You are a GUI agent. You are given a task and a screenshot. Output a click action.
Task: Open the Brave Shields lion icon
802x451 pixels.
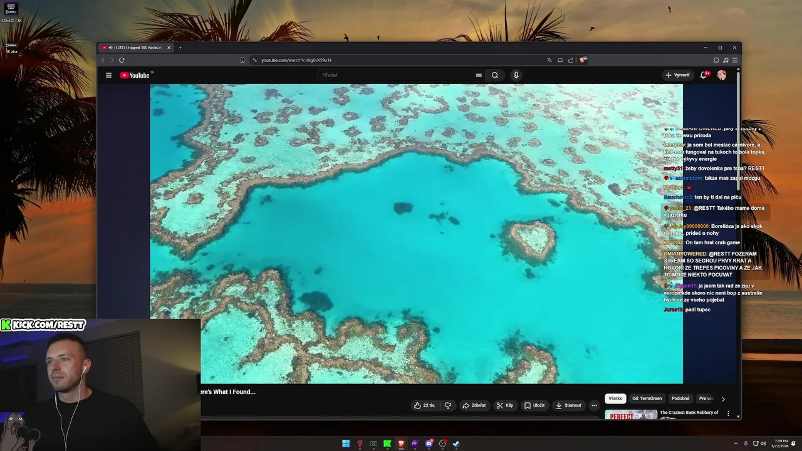583,60
